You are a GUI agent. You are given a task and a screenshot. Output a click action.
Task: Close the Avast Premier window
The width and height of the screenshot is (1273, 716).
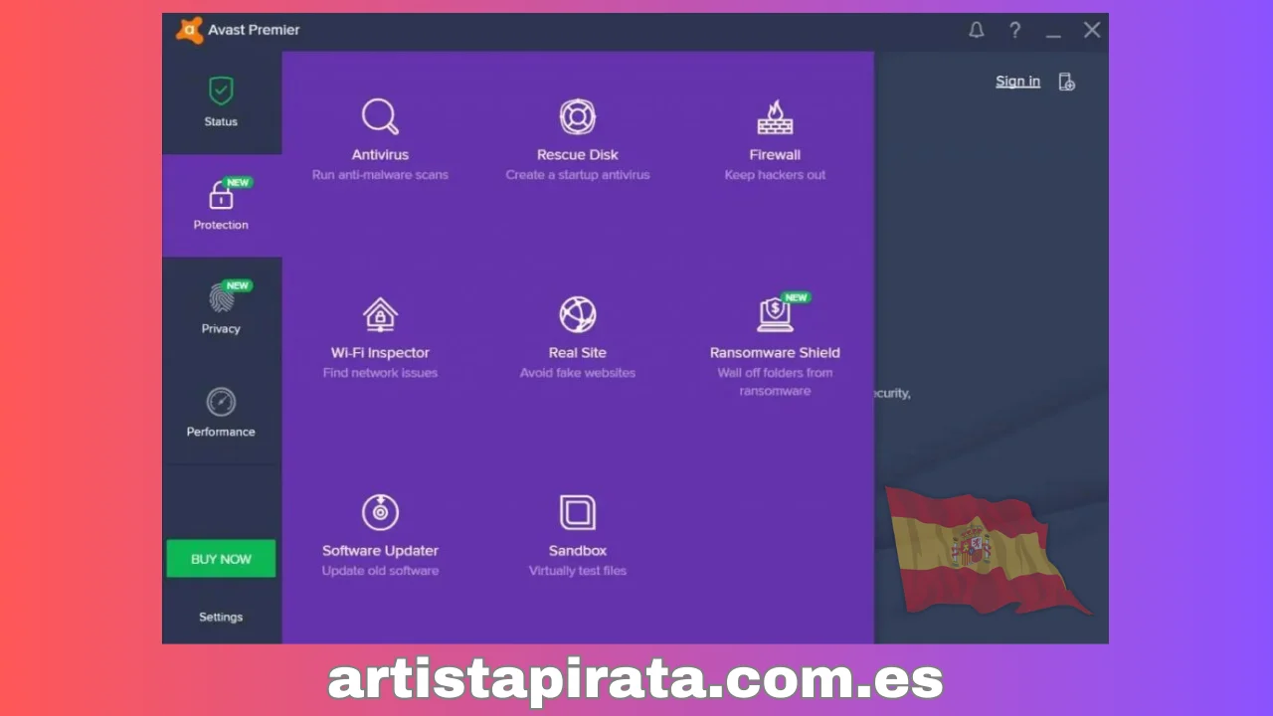pyautogui.click(x=1092, y=30)
